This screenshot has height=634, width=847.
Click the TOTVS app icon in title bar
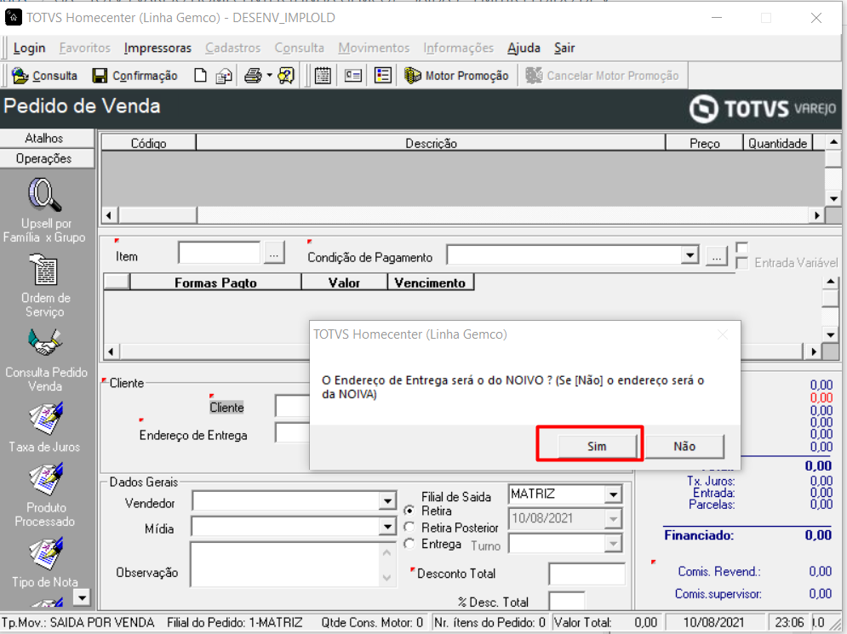pyautogui.click(x=13, y=17)
